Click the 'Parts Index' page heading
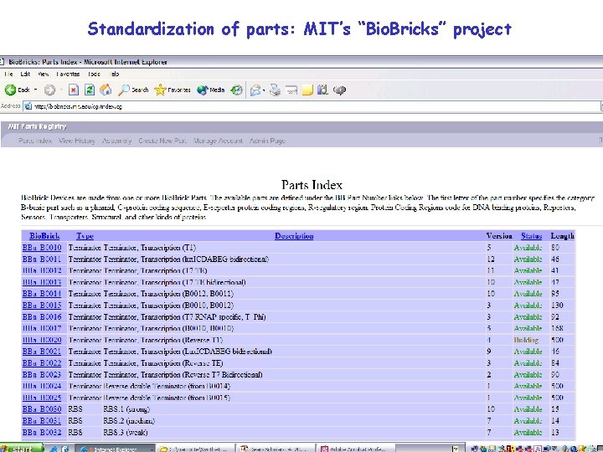Screen dimensions: 603x452 tap(312, 185)
